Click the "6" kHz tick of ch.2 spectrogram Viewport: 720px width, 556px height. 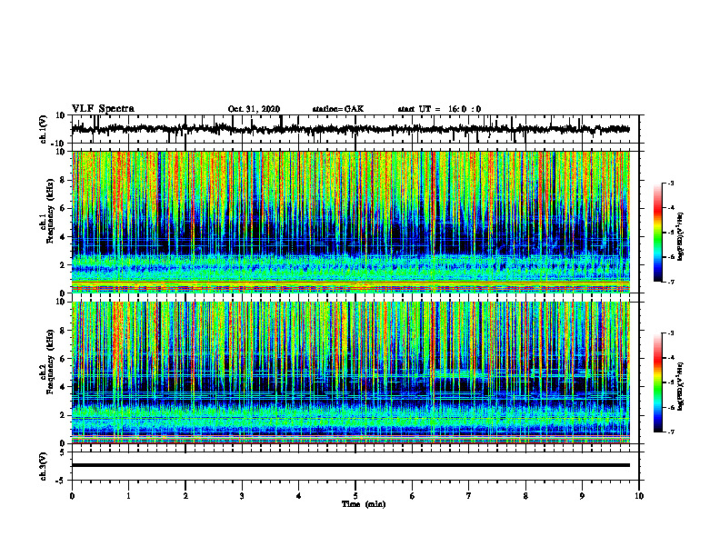coord(63,359)
